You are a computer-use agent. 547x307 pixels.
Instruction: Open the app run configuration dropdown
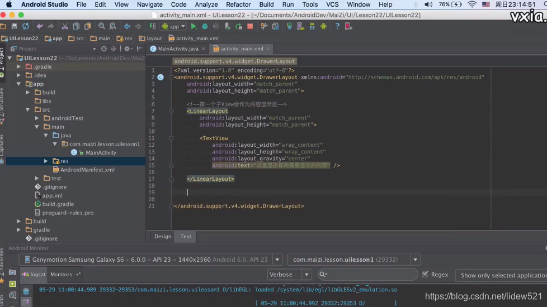click(x=173, y=26)
